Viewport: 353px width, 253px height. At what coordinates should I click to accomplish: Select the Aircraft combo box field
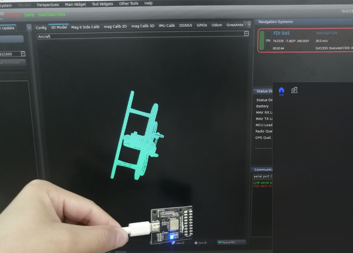pyautogui.click(x=143, y=35)
